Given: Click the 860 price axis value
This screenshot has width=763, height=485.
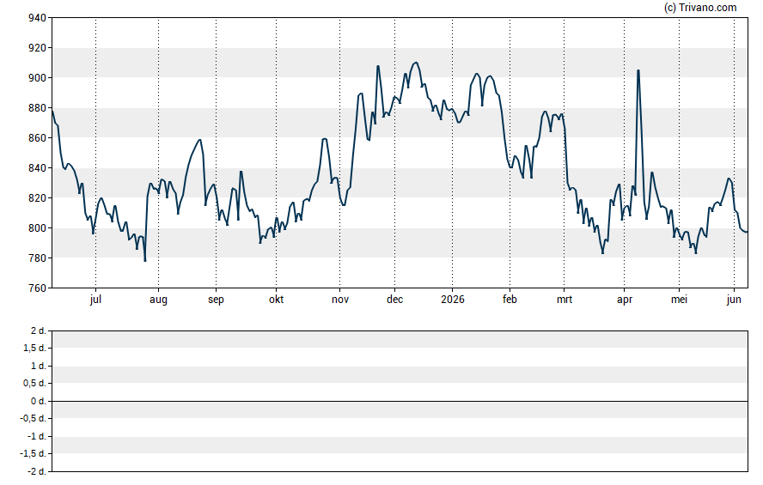Looking at the screenshot, I should pos(37,138).
